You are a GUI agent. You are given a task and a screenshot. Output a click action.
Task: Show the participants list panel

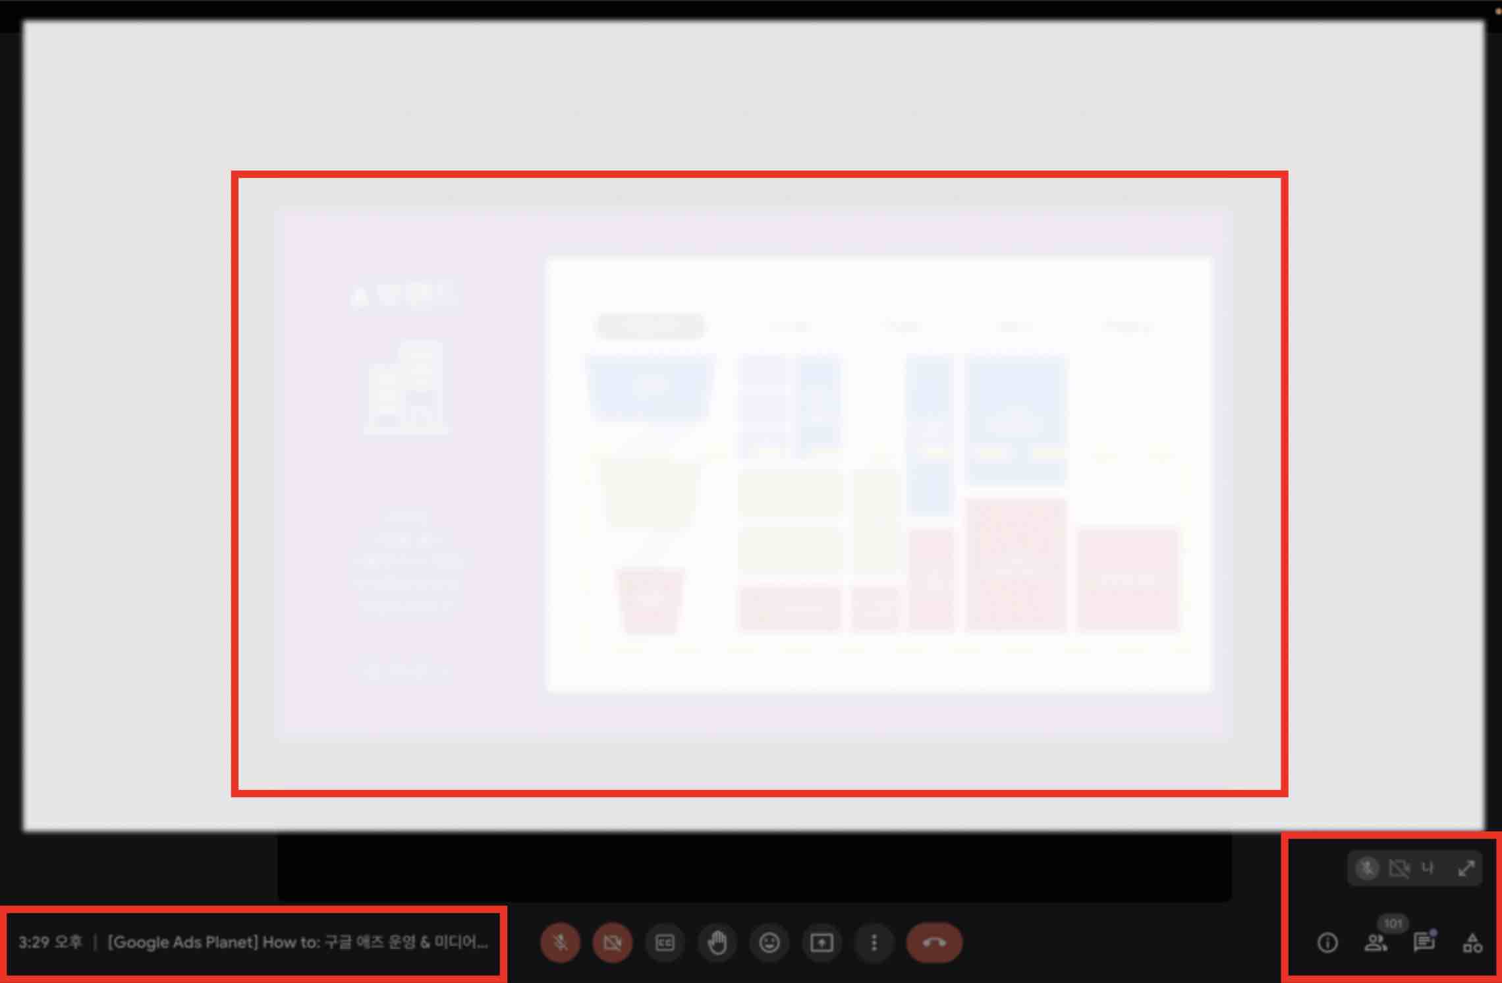click(x=1375, y=943)
